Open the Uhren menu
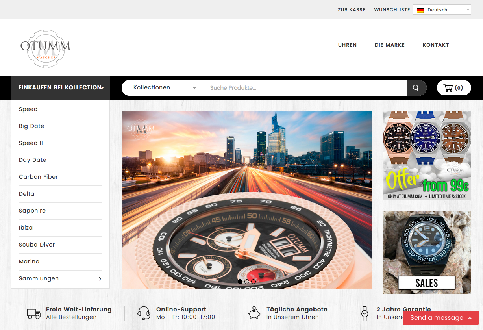Viewport: 483px width, 330px height. [348, 45]
